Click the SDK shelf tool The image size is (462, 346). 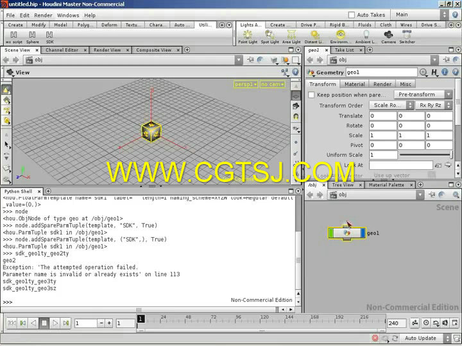pos(49,37)
